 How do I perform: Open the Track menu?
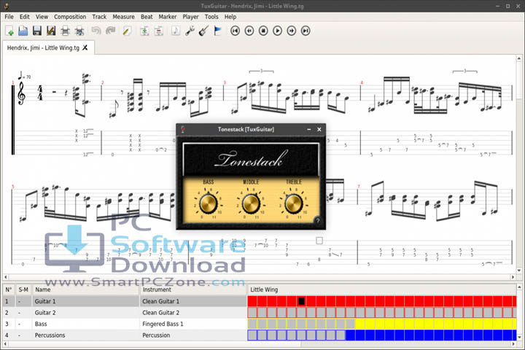pyautogui.click(x=99, y=17)
